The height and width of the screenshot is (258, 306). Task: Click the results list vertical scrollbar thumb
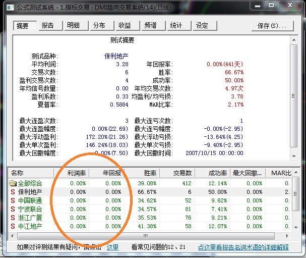(296, 194)
